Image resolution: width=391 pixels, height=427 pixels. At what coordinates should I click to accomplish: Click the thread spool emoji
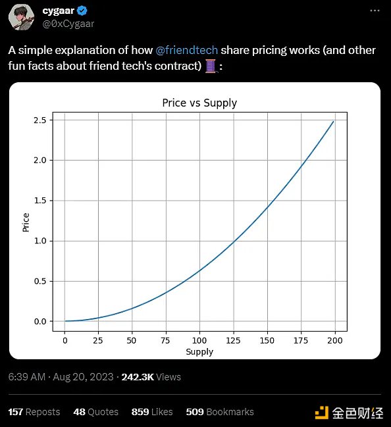(211, 66)
